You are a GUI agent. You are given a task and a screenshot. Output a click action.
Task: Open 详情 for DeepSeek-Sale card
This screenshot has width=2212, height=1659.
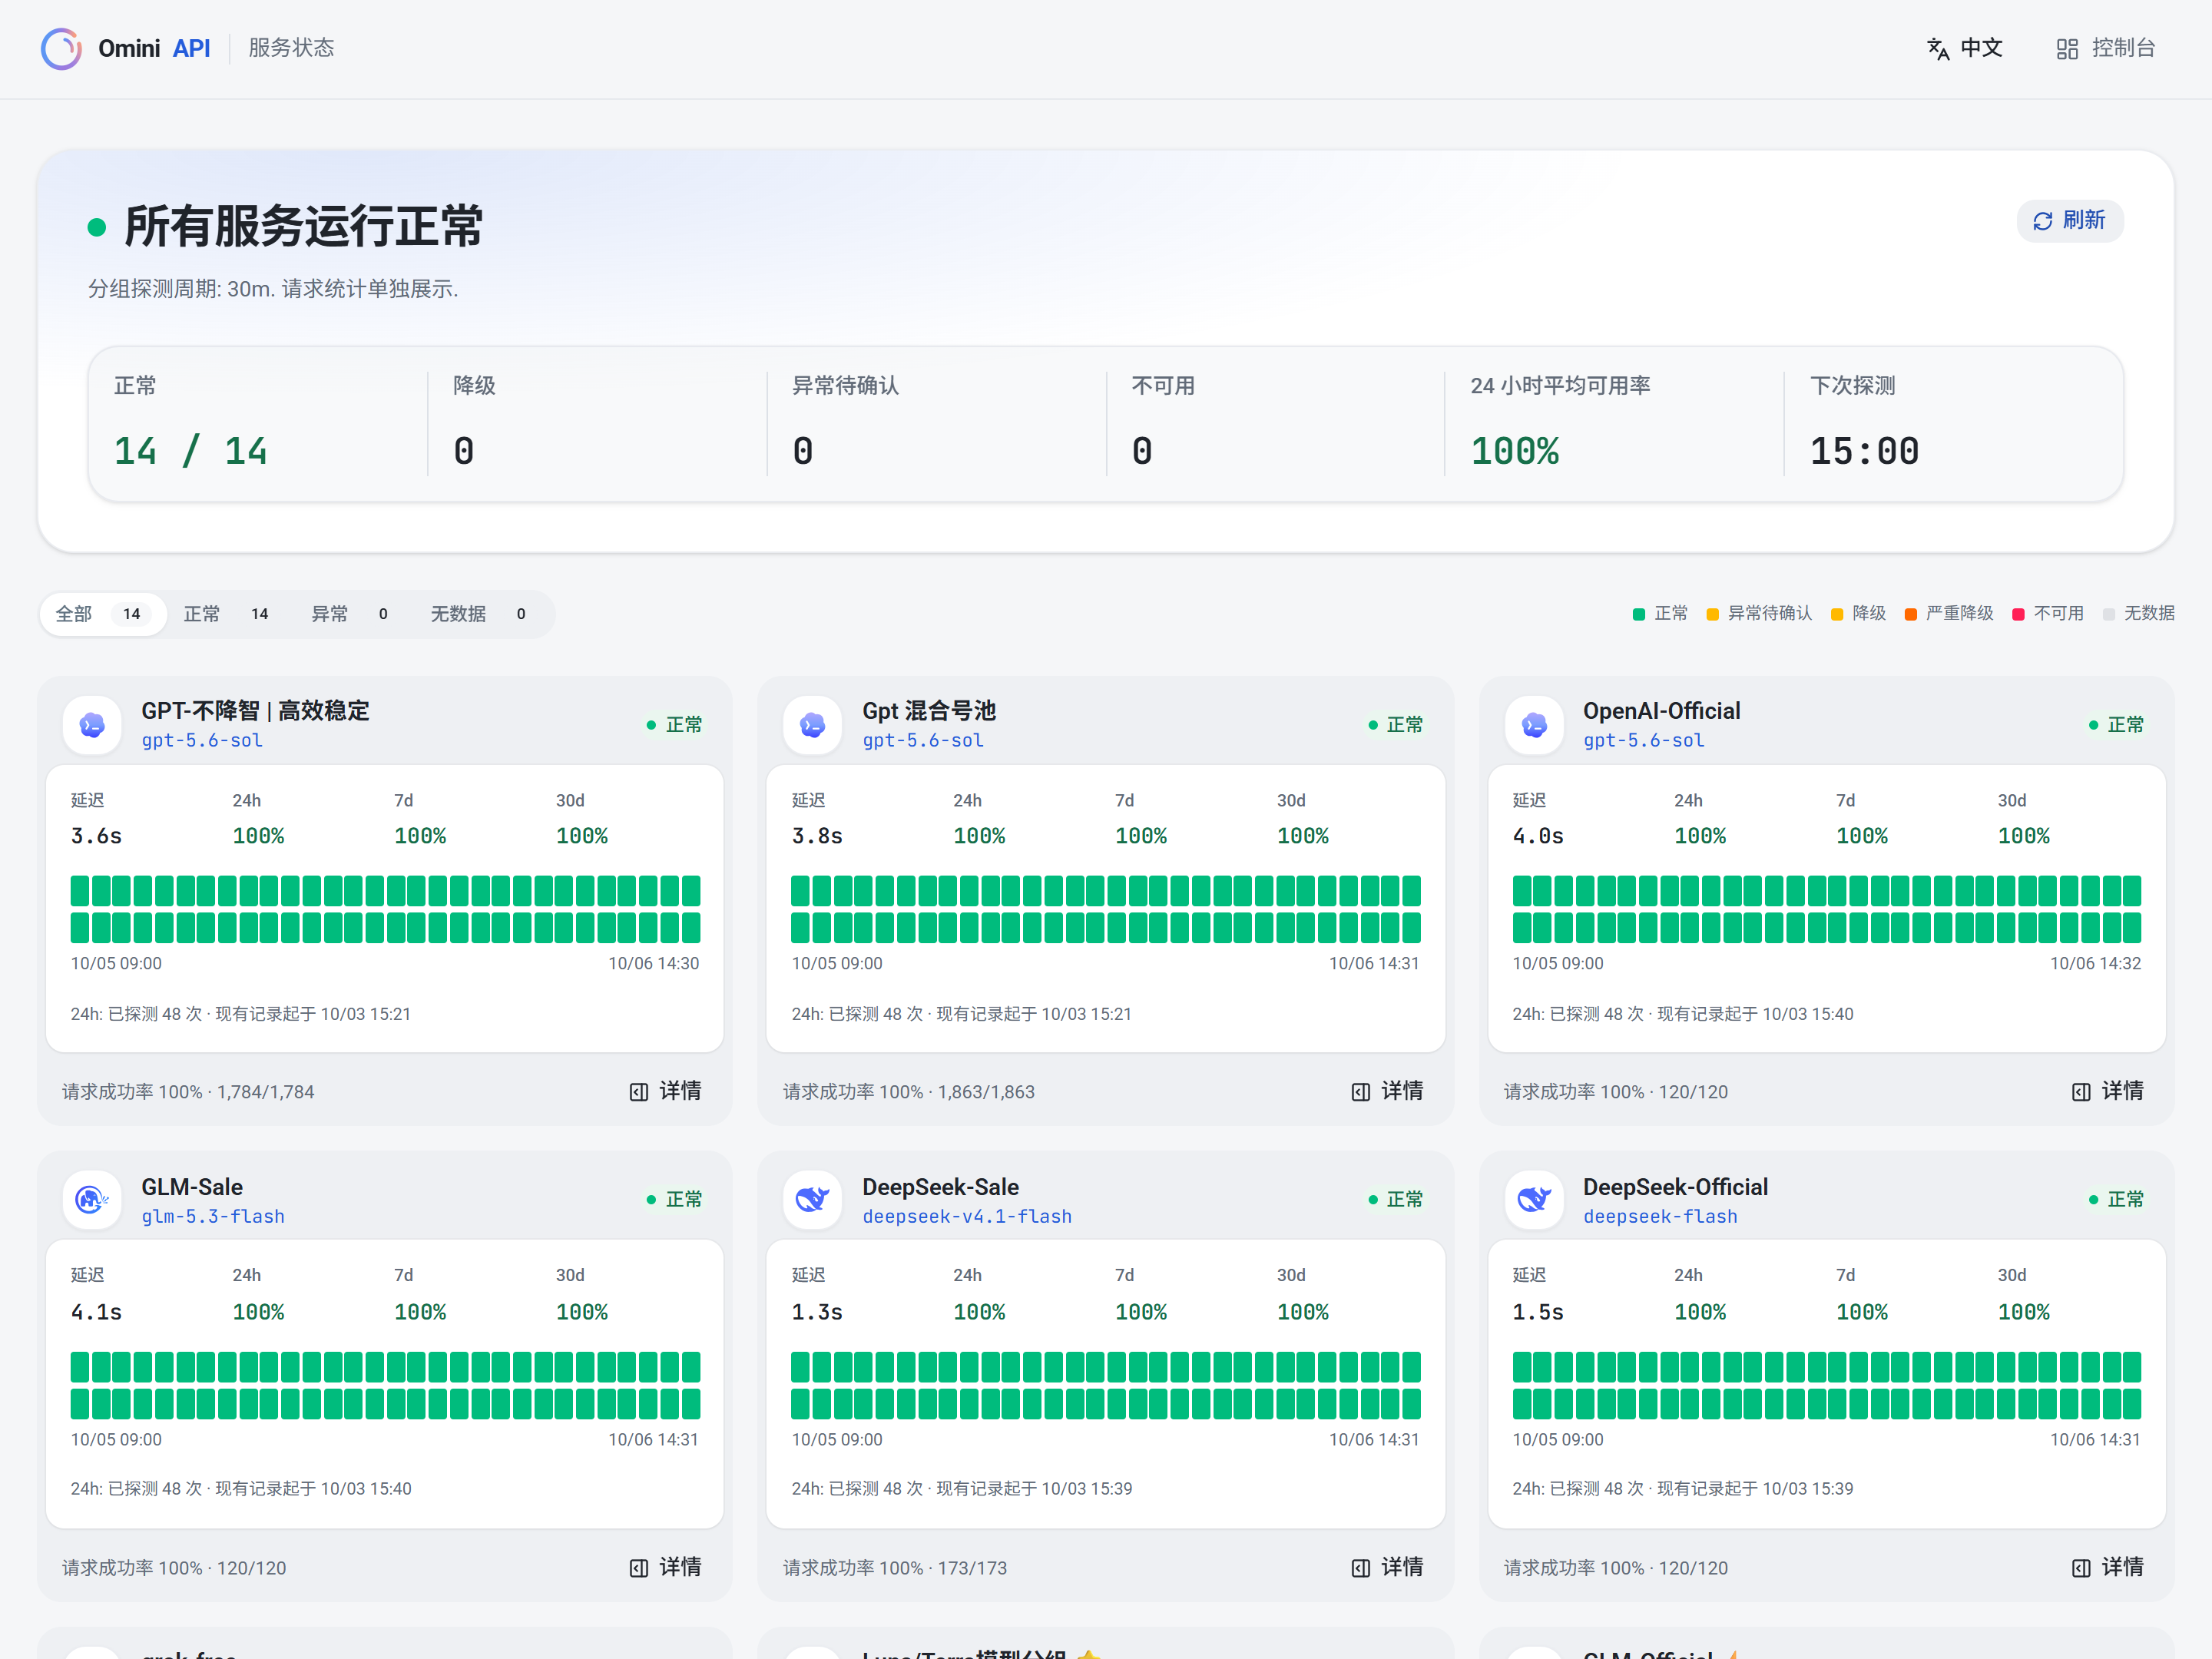coord(1388,1568)
